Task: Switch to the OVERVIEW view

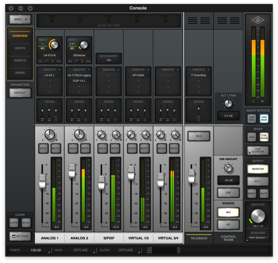Action: (x=20, y=36)
